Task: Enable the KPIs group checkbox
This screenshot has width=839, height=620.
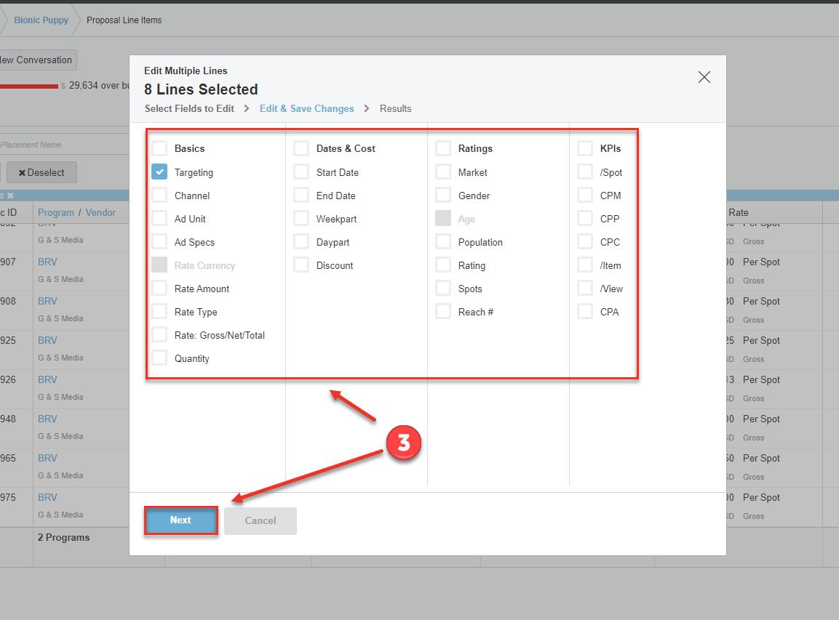Action: point(585,148)
